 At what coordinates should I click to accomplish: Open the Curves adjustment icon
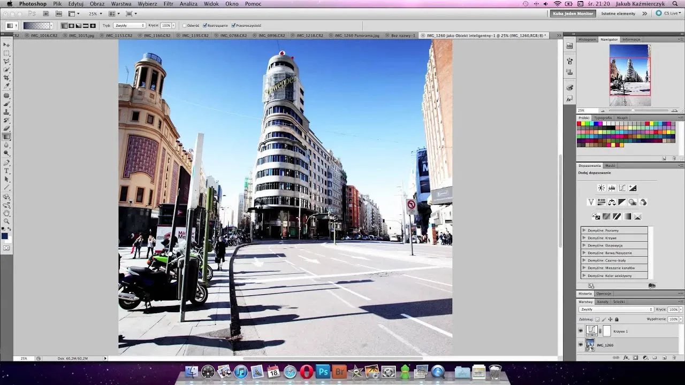pyautogui.click(x=622, y=188)
